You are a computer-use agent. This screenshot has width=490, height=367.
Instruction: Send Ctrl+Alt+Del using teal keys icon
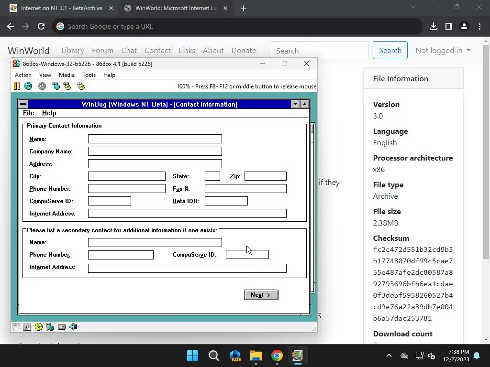(56, 86)
